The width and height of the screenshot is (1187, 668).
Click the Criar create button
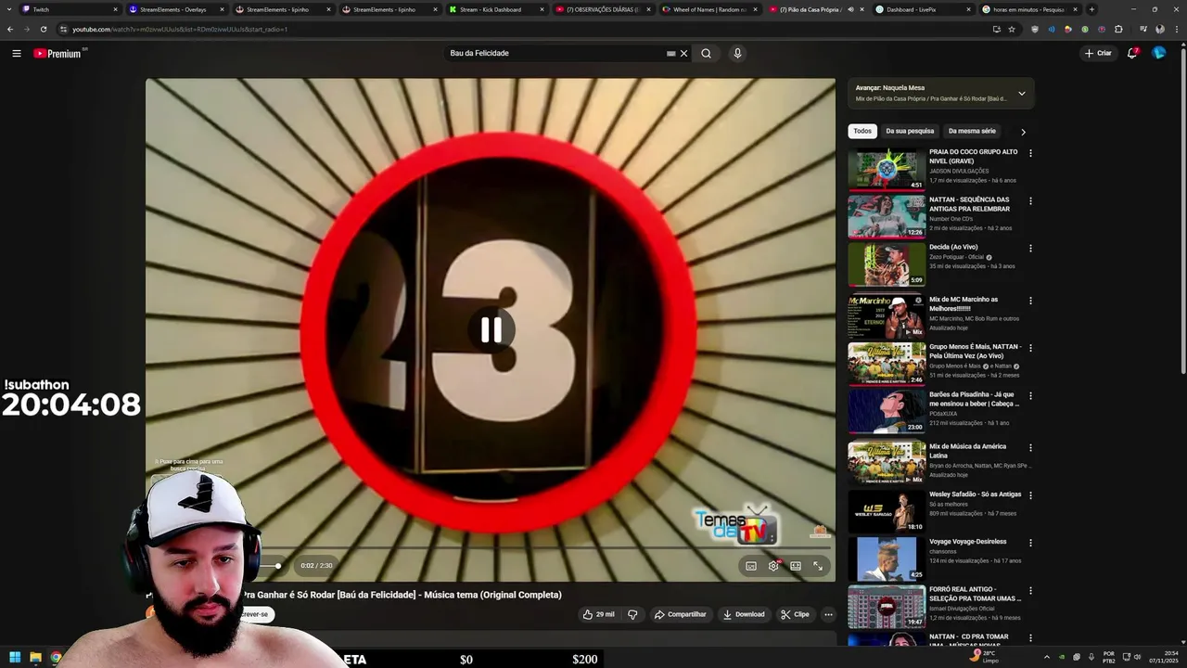pyautogui.click(x=1098, y=53)
